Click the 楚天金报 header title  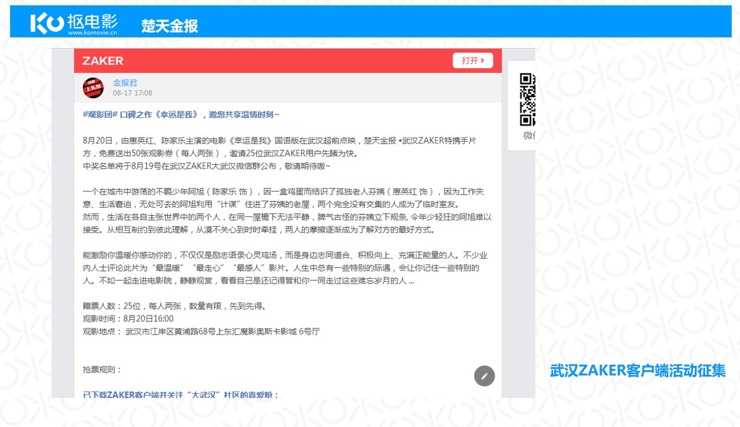(x=170, y=26)
